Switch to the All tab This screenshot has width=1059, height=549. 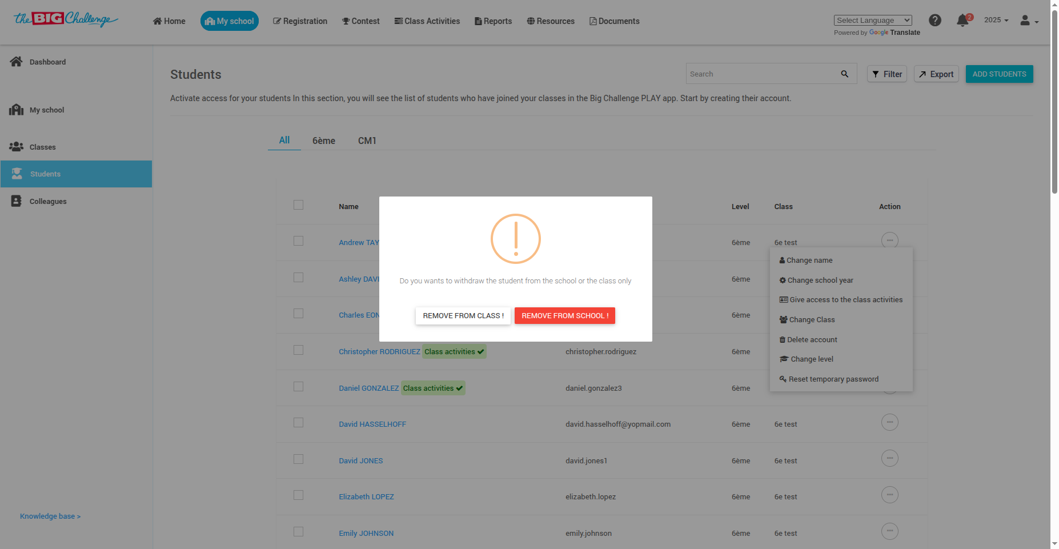[284, 140]
